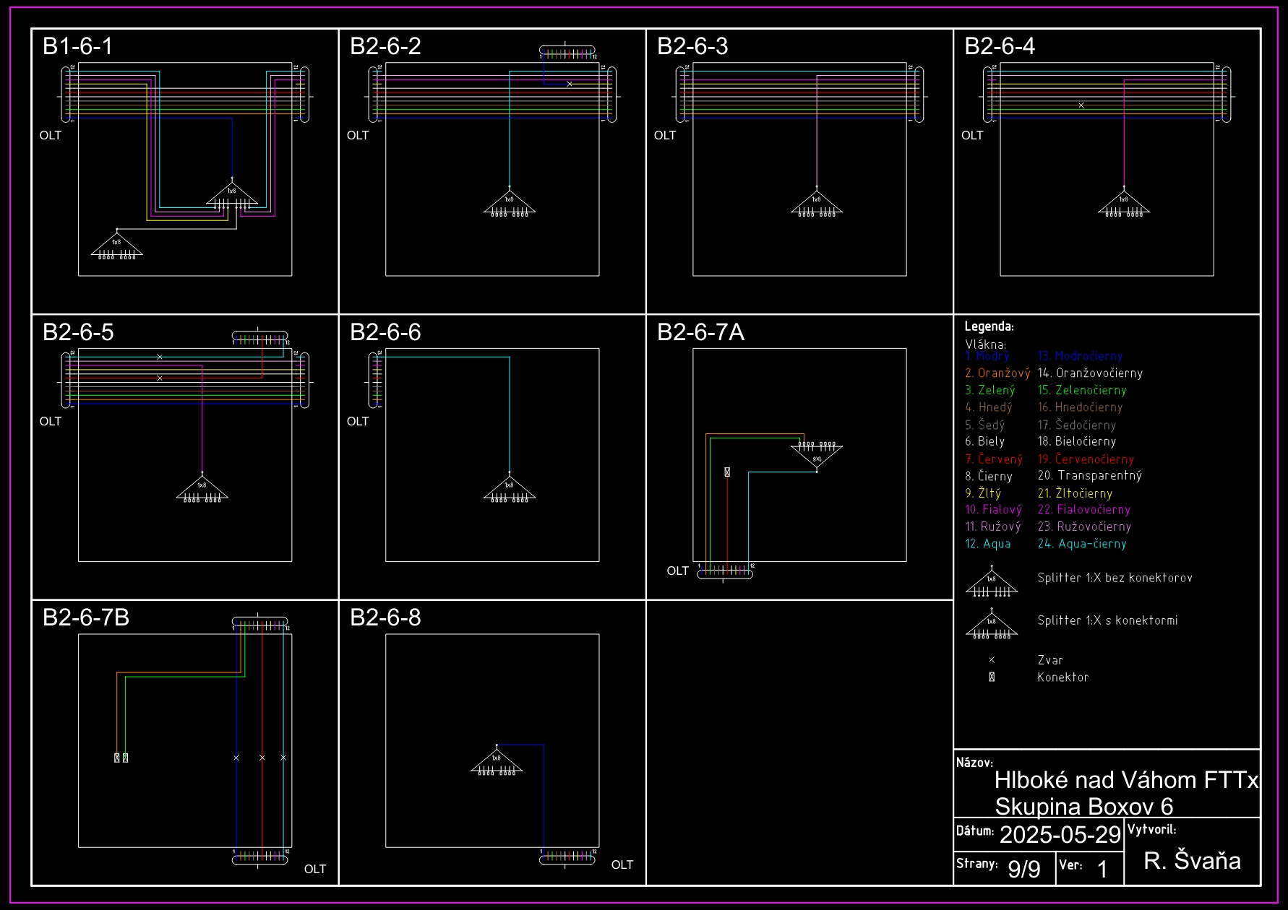Pick the '12. Aqua' fiber color legend entry

point(987,544)
